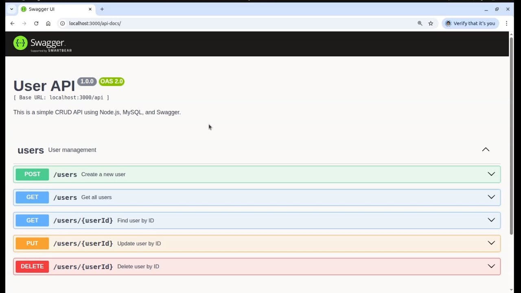
Task: Click the GET badge for Find user by ID
Action: click(x=32, y=220)
